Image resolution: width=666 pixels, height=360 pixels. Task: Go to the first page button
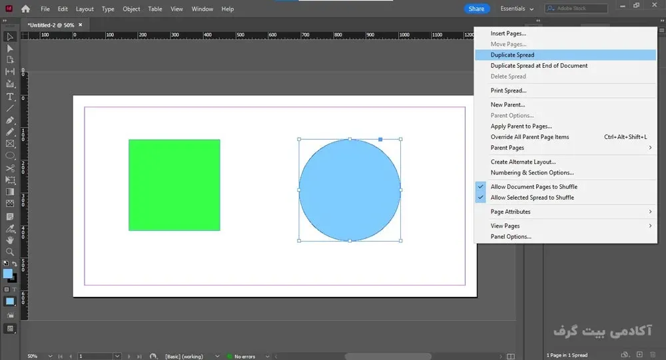point(61,356)
